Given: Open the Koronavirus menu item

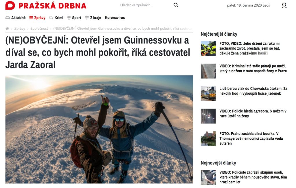Looking at the screenshot, I should coord(115,18).
